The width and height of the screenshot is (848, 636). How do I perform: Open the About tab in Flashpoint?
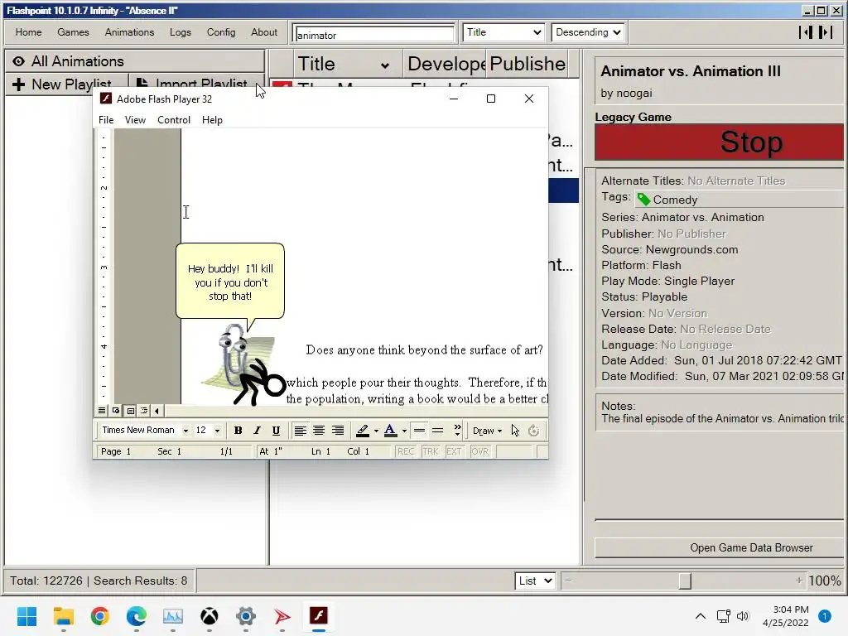(264, 32)
